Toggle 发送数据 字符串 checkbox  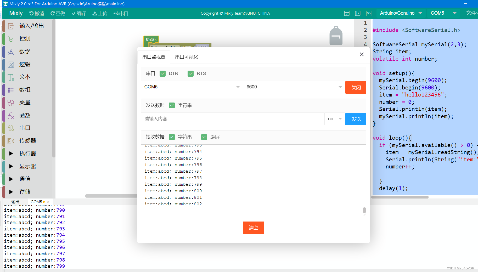point(172,105)
